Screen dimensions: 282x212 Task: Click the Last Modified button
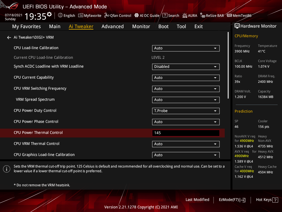point(197,200)
